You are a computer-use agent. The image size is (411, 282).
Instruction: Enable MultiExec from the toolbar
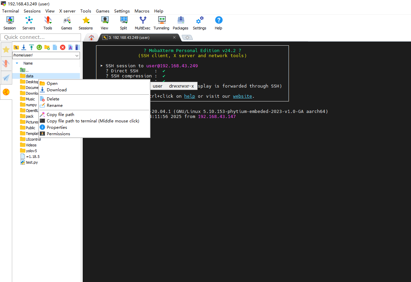[143, 23]
